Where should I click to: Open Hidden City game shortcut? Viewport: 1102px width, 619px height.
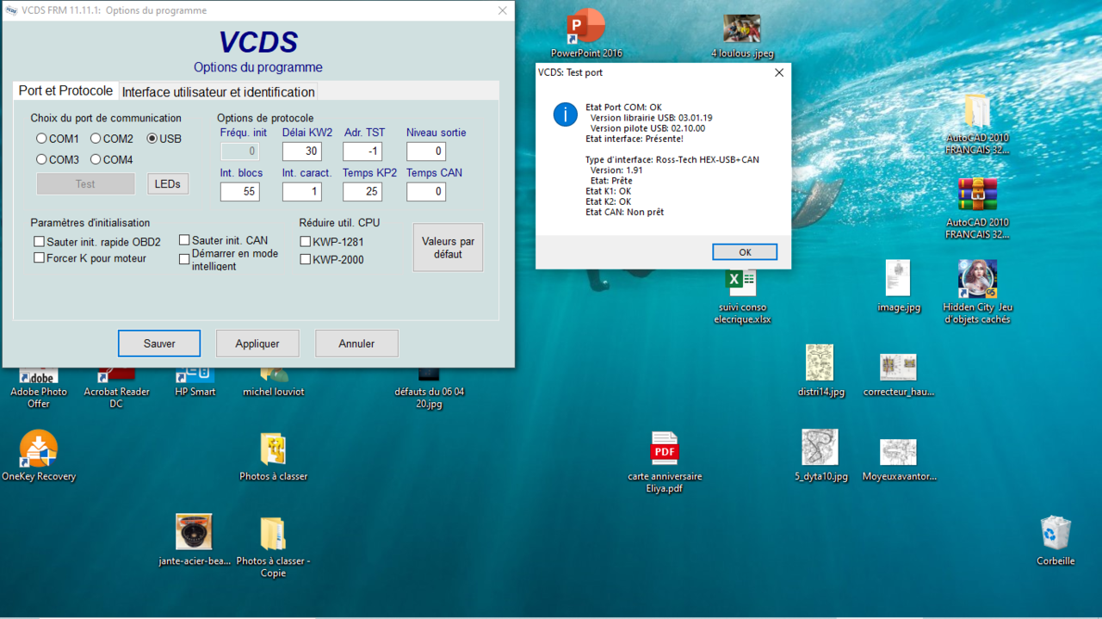tap(977, 280)
